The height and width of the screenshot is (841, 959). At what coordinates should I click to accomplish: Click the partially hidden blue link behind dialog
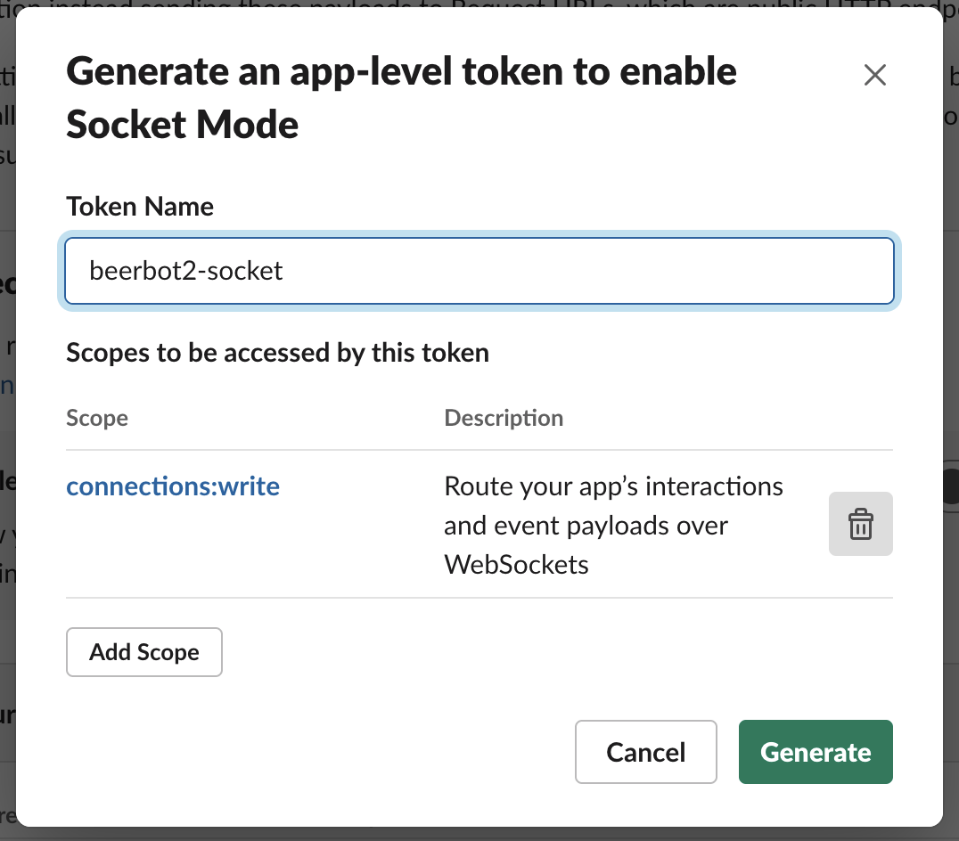click(x=7, y=385)
